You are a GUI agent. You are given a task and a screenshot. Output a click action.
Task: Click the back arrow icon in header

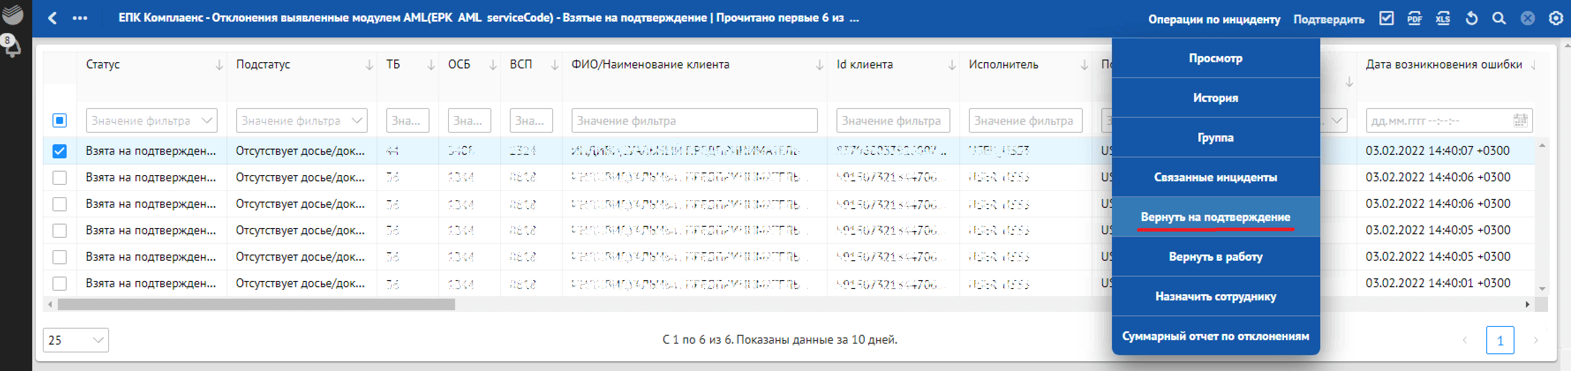point(53,18)
